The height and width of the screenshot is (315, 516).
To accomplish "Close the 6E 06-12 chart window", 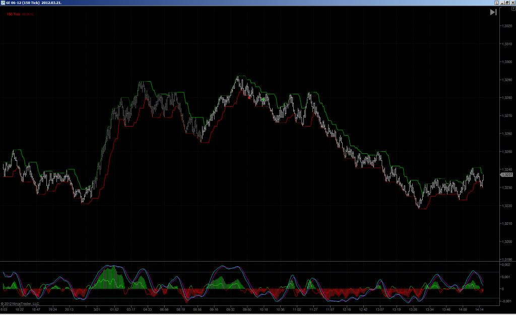I will click(512, 3).
